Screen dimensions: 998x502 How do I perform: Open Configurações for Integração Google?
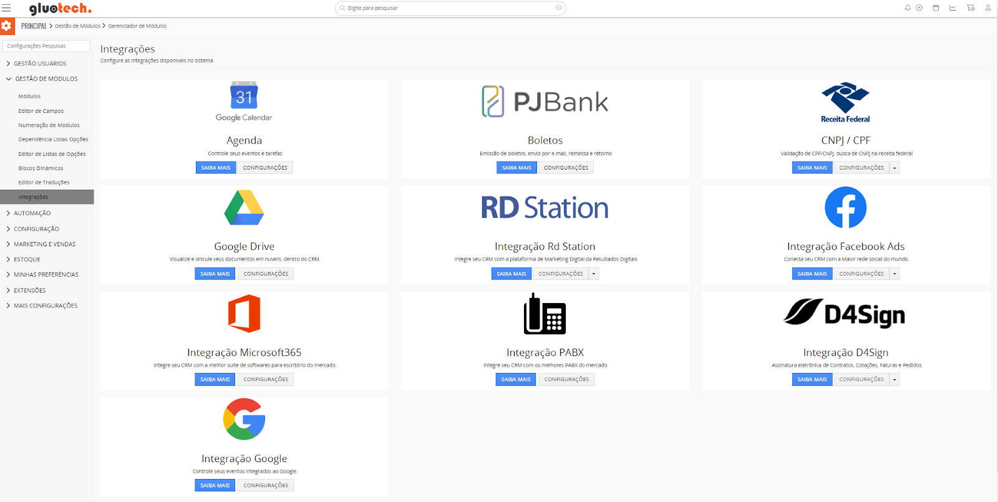pos(266,485)
